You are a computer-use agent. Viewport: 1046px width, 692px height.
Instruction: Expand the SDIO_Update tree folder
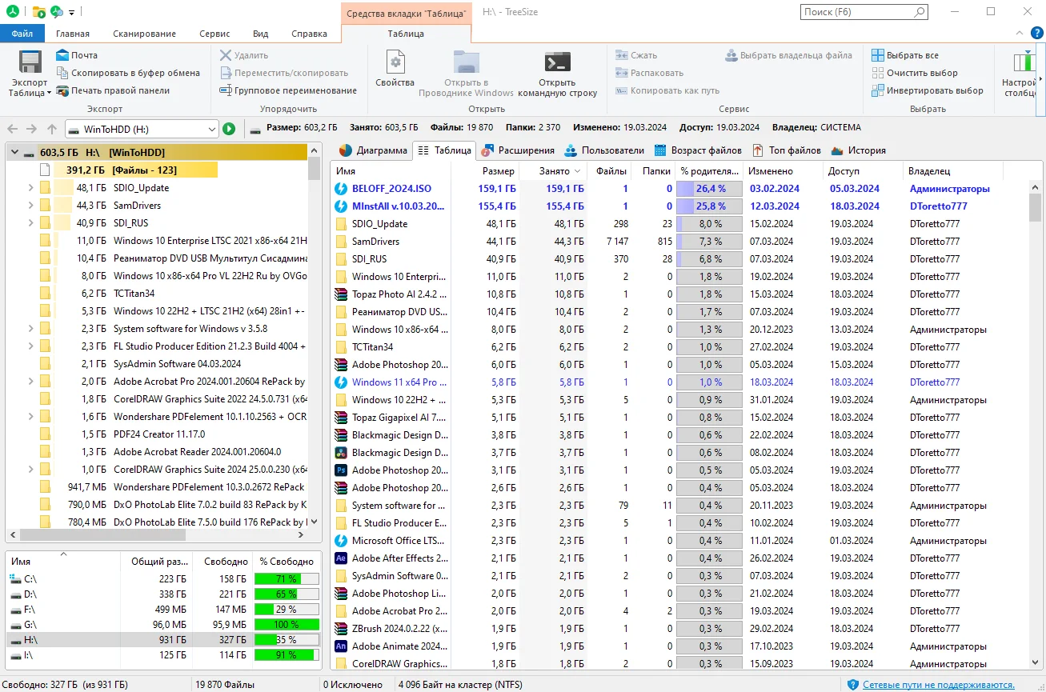(30, 188)
